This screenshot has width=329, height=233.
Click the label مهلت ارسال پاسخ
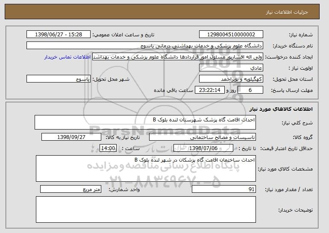pyautogui.click(x=292, y=90)
